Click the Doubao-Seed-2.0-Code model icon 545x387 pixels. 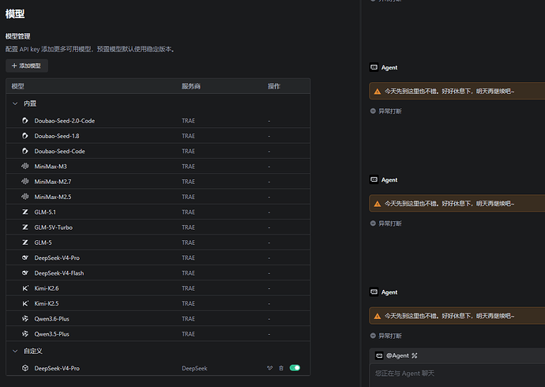click(25, 121)
